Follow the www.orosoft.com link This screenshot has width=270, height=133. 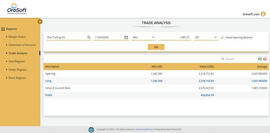click(x=144, y=129)
